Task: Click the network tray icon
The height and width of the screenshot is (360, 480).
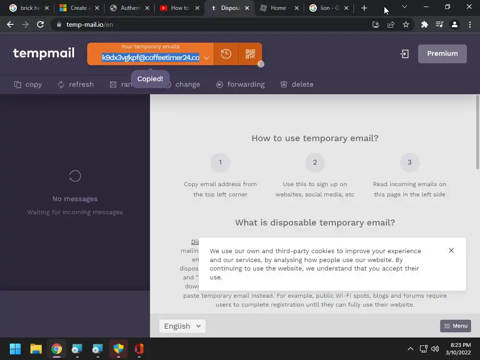Action: tap(423, 349)
